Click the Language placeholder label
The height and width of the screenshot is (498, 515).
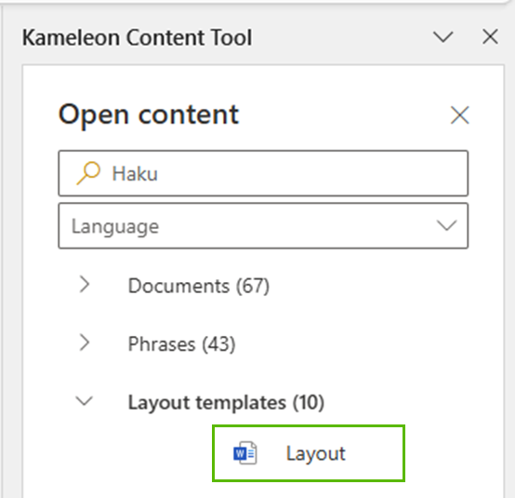click(x=115, y=226)
